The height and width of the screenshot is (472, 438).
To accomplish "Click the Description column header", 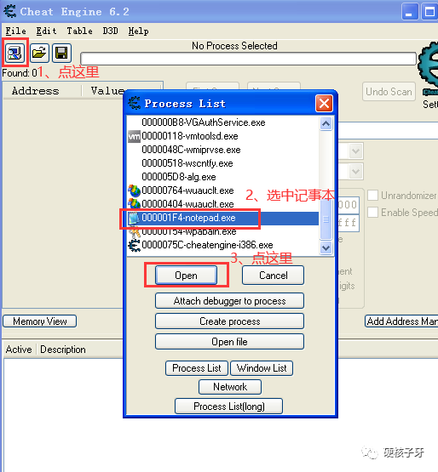I will coord(63,350).
